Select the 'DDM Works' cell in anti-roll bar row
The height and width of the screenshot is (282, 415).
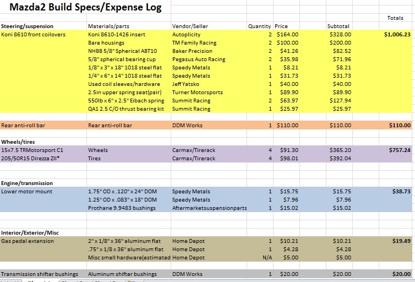[209, 125]
